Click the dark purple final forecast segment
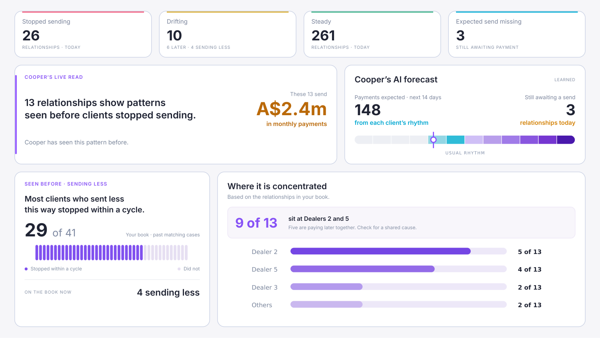Viewport: 600px width, 338px height. tap(566, 140)
